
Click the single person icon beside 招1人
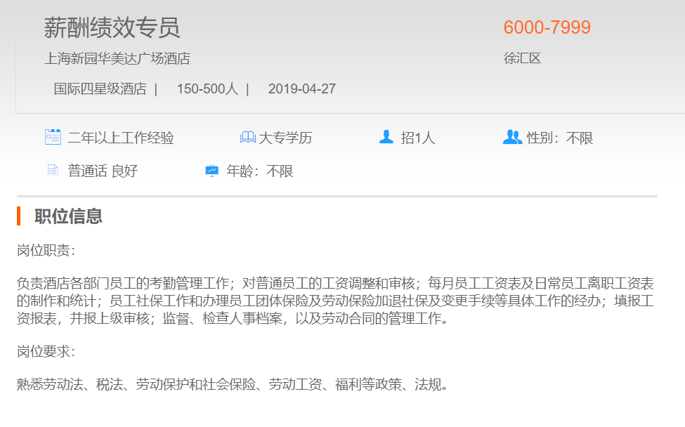pos(386,137)
